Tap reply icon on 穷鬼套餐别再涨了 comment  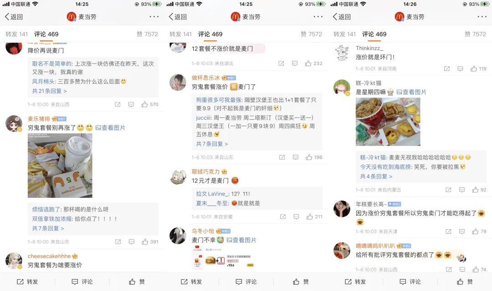[x=132, y=241]
